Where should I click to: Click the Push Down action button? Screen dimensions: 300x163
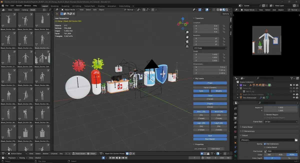pyautogui.click(x=79, y=153)
